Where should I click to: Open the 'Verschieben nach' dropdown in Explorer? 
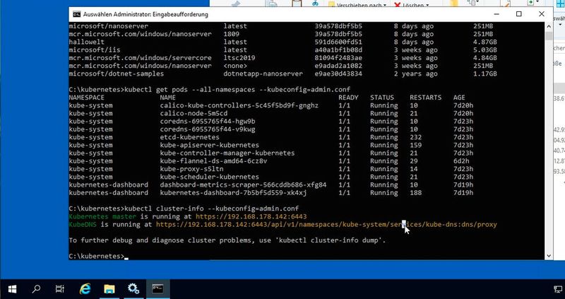tap(357, 5)
